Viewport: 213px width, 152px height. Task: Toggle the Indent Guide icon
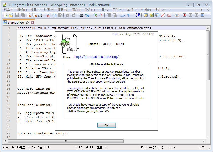point(138,15)
